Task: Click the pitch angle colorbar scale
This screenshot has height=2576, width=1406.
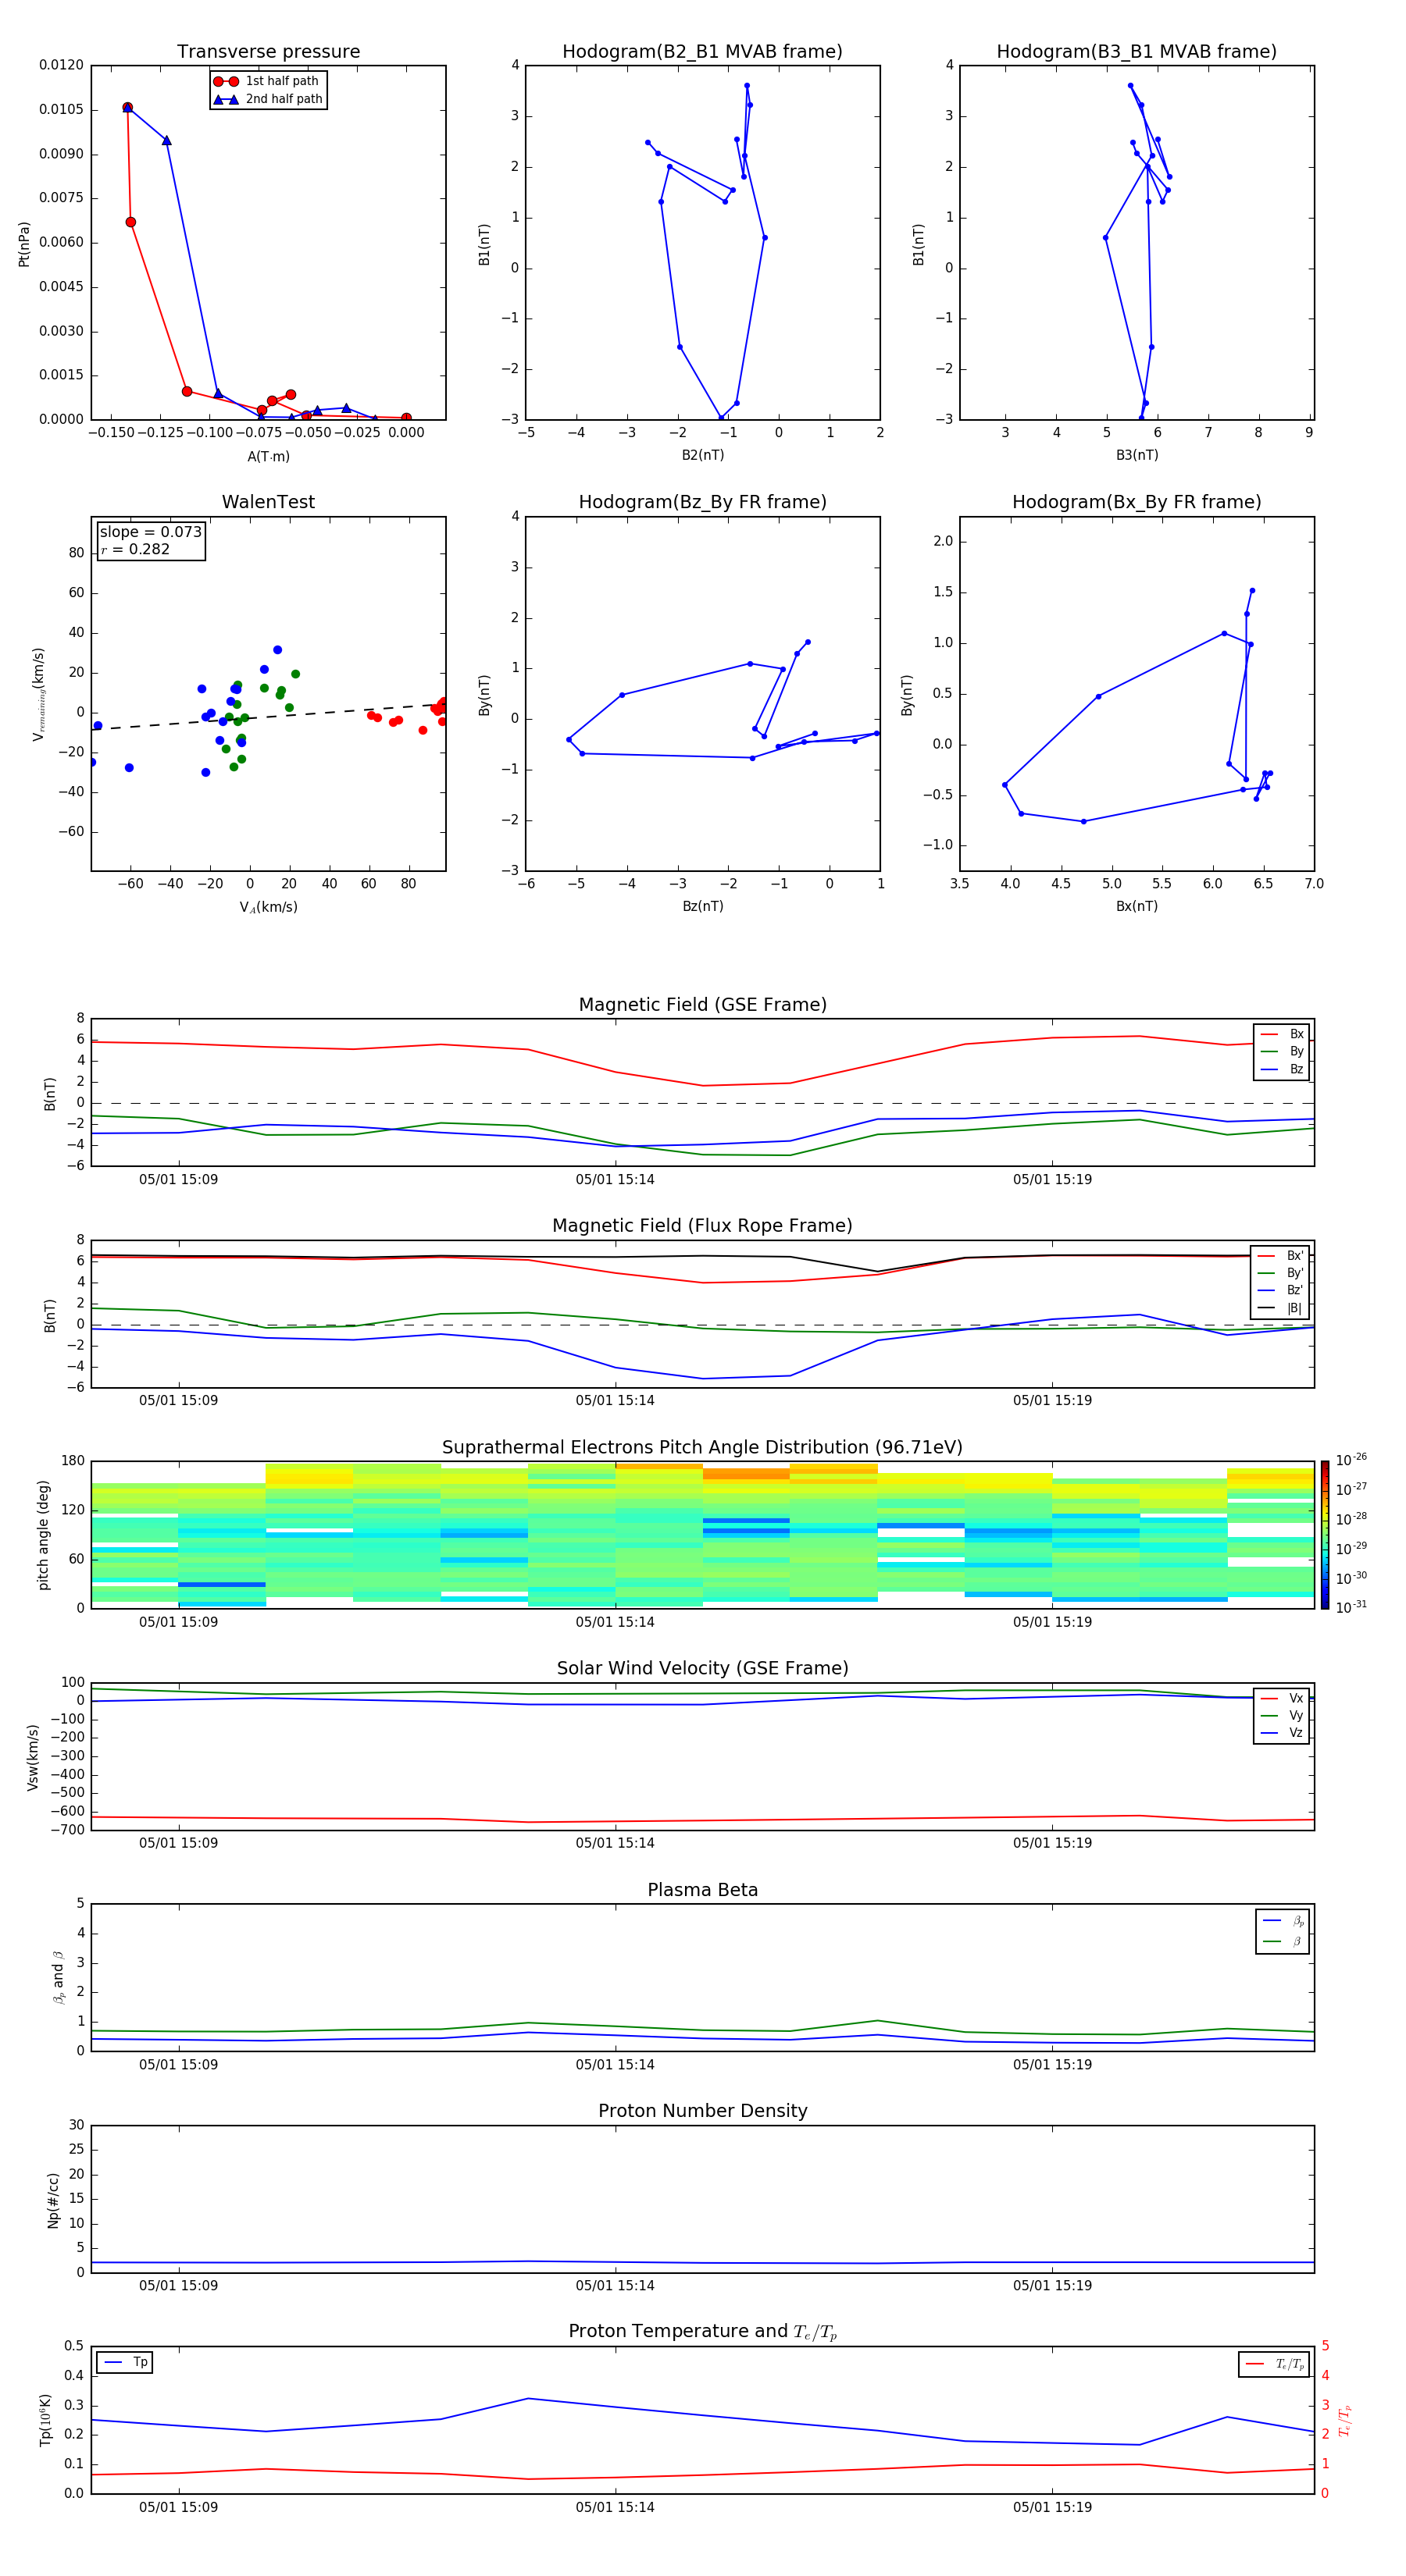Action: click(1325, 1535)
